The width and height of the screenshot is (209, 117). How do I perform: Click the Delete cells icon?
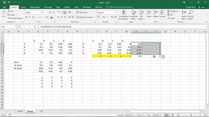click(155, 13)
